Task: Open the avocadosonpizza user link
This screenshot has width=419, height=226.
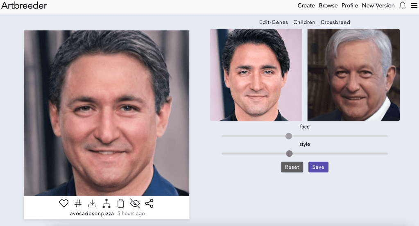Action: point(93,213)
